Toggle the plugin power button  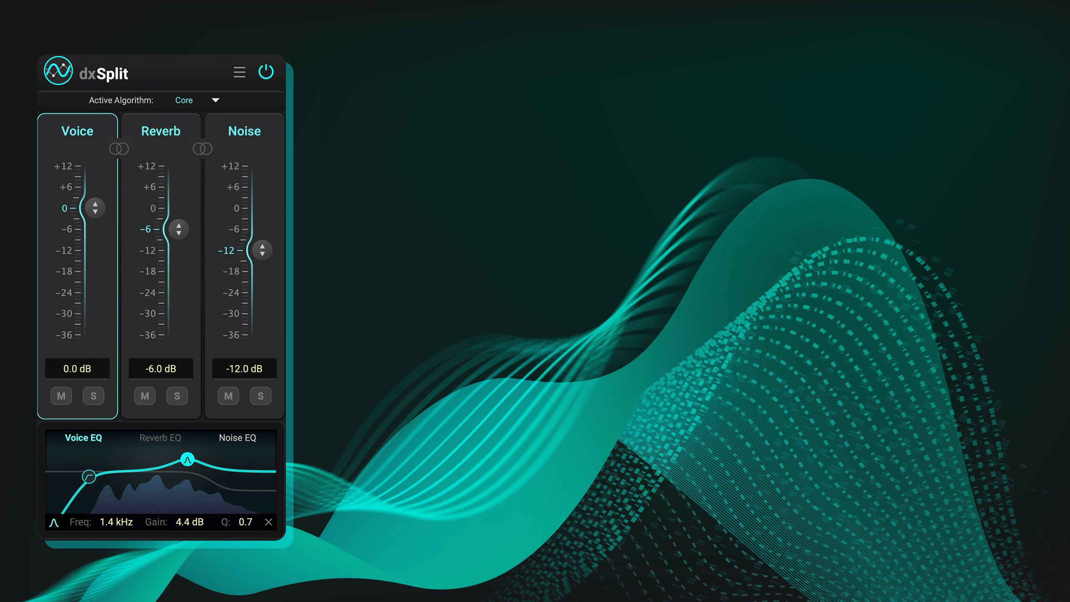point(267,71)
